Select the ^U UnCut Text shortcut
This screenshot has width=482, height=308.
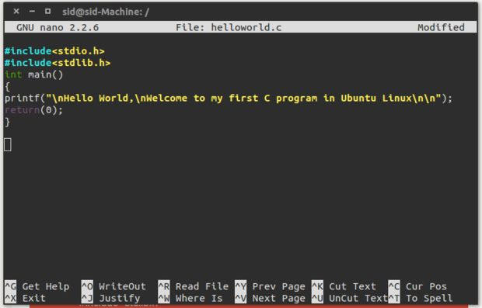coord(350,298)
